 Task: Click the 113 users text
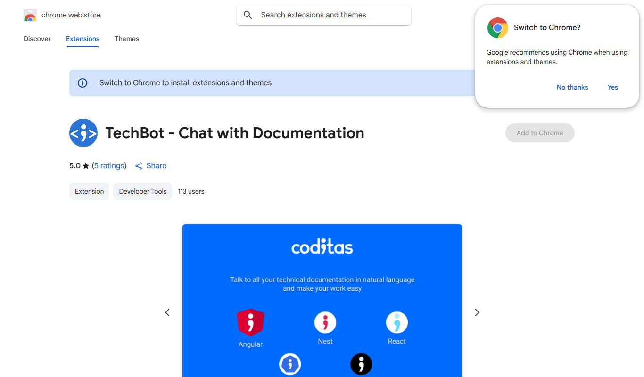pos(191,191)
